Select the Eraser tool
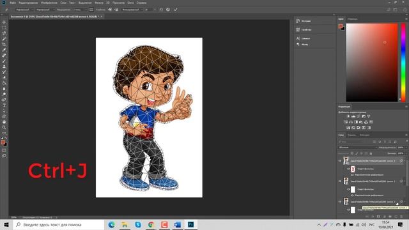The height and width of the screenshot is (230, 409). (4, 77)
